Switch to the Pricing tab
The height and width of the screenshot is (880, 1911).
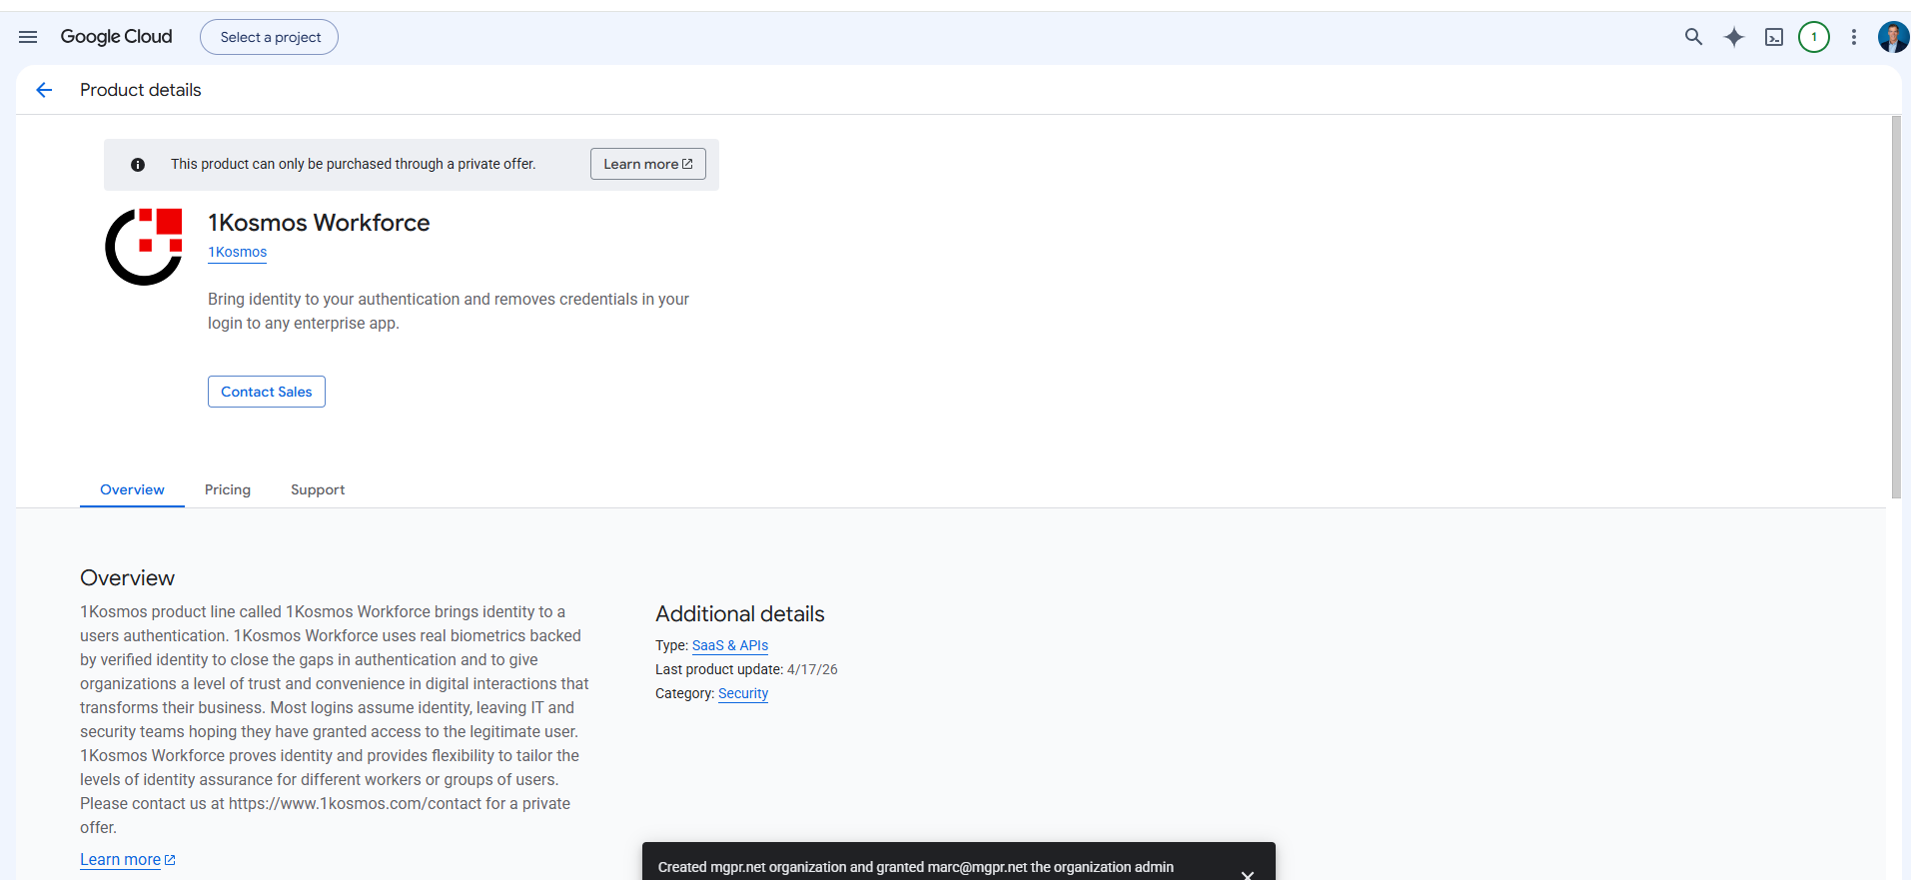pos(228,489)
